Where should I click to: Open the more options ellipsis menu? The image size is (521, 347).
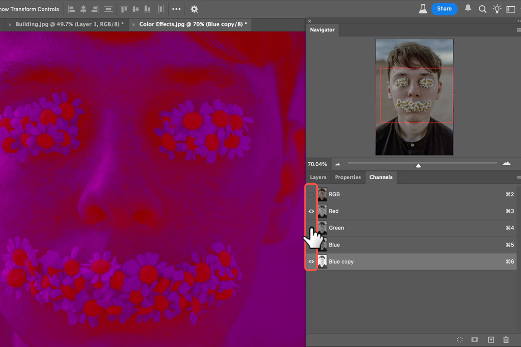pos(176,9)
